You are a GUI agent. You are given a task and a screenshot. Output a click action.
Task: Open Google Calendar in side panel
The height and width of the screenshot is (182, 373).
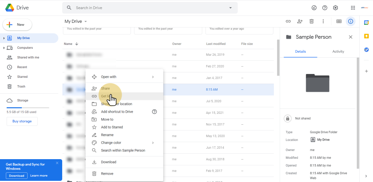[x=366, y=22]
